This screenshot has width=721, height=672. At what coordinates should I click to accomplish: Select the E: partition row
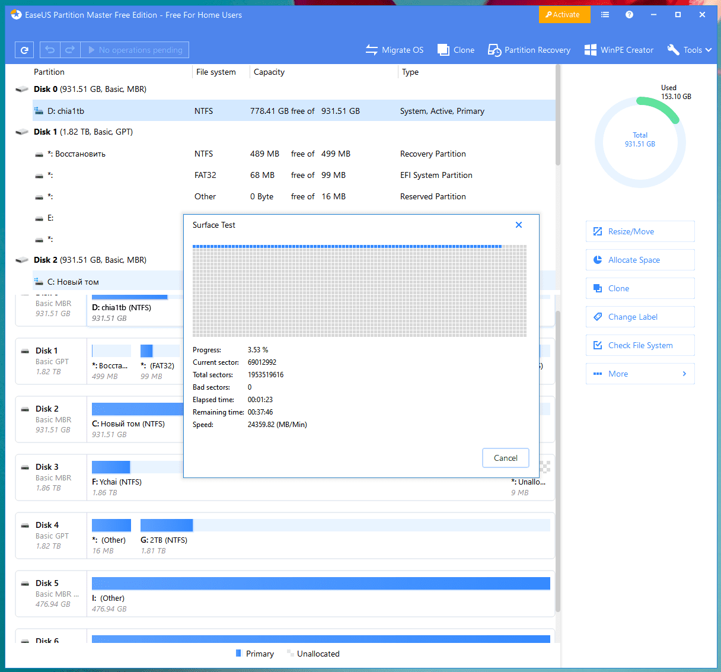(108, 218)
